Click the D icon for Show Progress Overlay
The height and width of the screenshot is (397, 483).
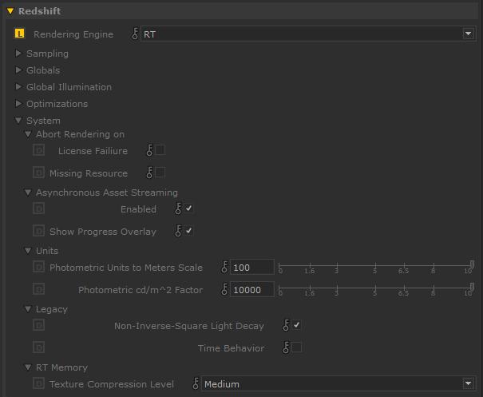tap(39, 231)
